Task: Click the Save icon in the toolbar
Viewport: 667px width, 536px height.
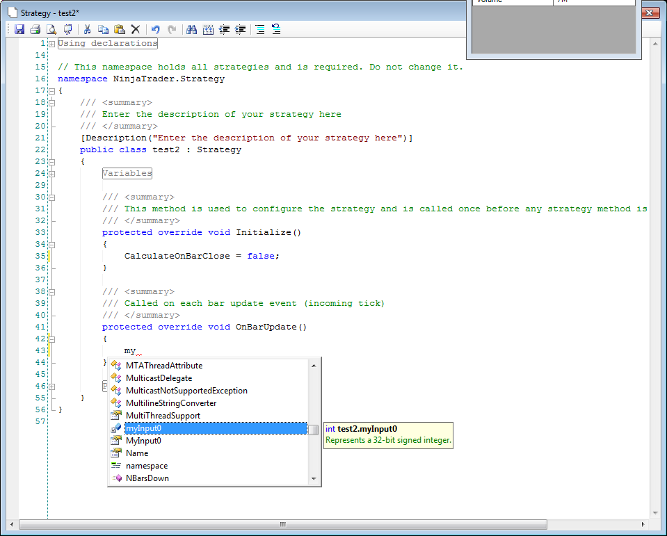Action: [19, 29]
